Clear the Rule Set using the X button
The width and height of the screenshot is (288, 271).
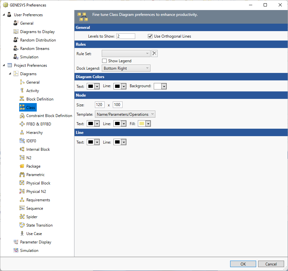(x=154, y=53)
